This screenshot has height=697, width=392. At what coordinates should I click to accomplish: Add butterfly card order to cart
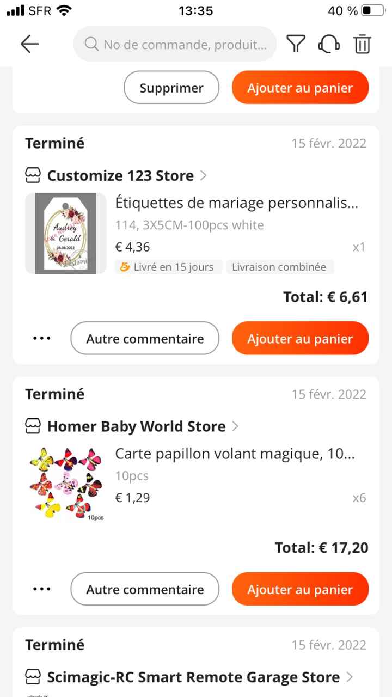click(300, 589)
